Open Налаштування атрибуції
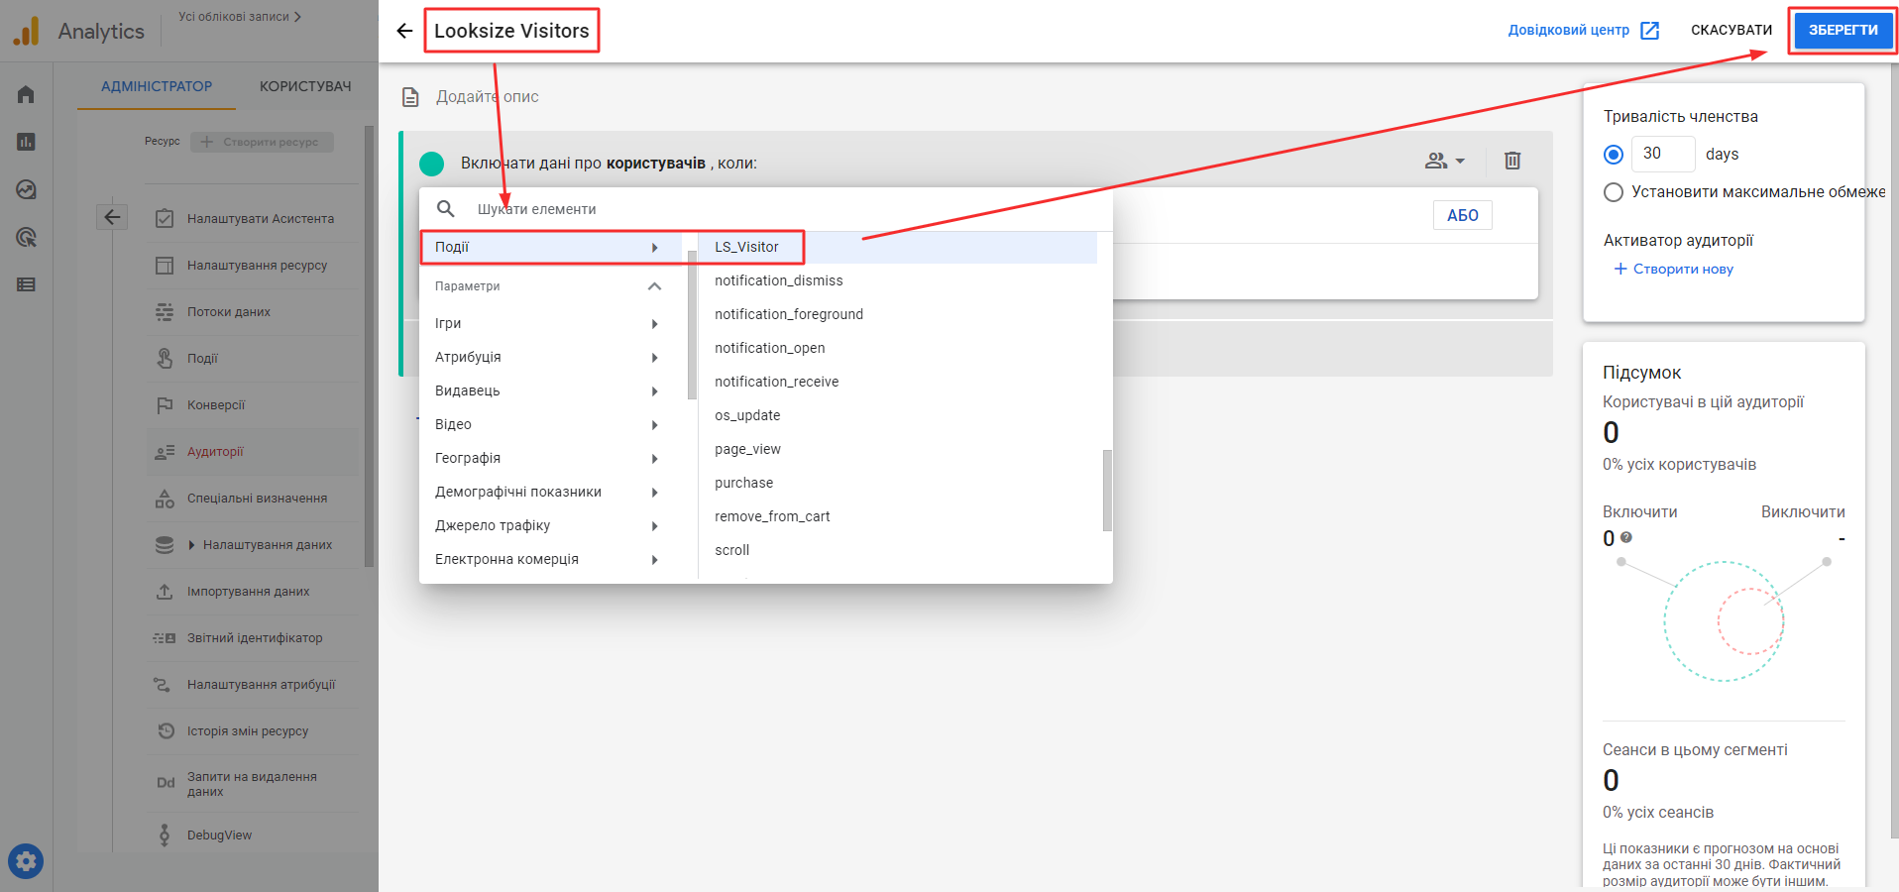 tap(261, 685)
